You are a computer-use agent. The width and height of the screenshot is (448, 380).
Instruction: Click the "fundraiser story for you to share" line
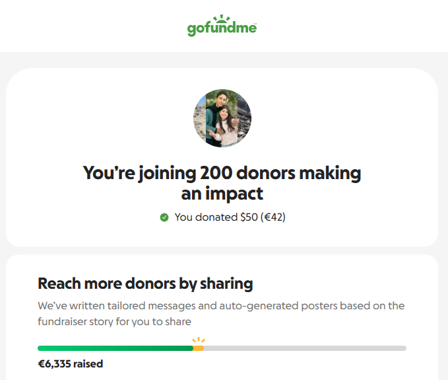click(114, 322)
